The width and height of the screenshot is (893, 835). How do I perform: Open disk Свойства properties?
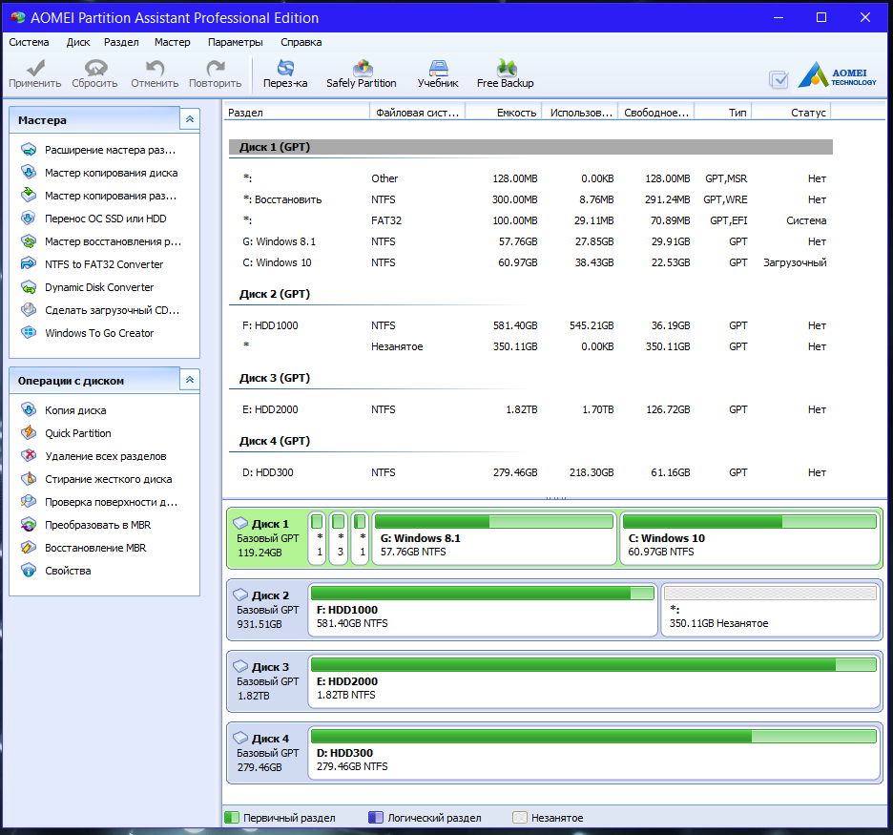coord(56,571)
